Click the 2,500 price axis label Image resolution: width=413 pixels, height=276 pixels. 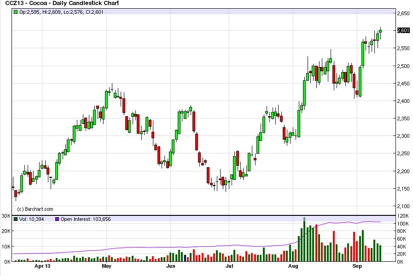pyautogui.click(x=403, y=66)
